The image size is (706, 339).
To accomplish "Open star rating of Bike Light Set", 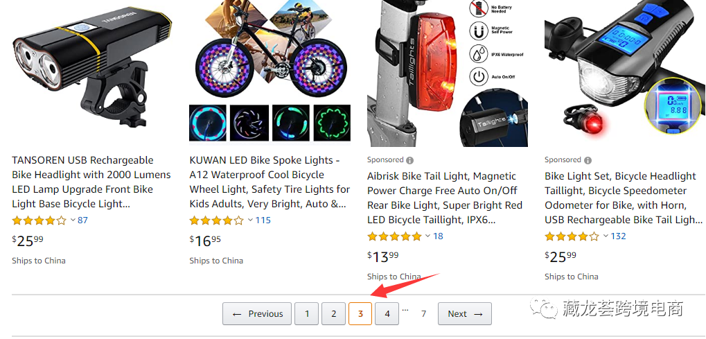I will 572,236.
